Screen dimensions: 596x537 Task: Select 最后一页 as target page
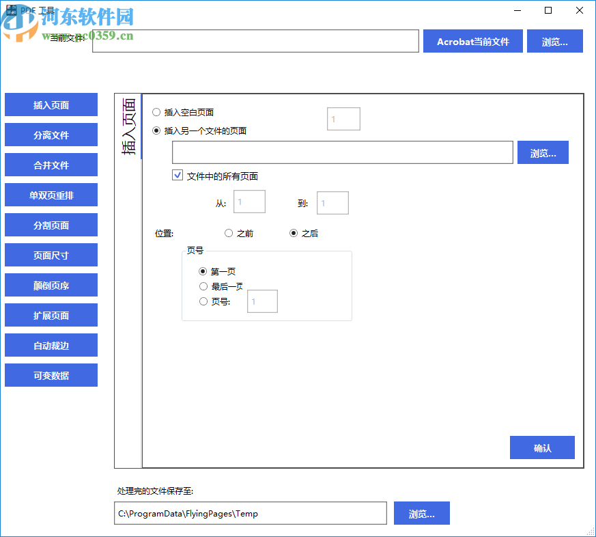203,286
